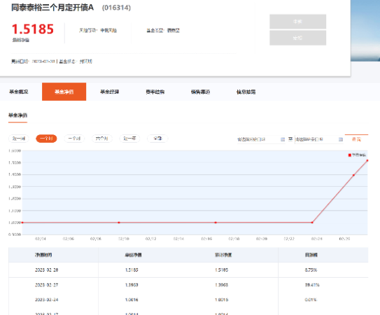The height and width of the screenshot is (315, 380).
Task: Click unit net value 1.5185 in the table
Action: 132,270
